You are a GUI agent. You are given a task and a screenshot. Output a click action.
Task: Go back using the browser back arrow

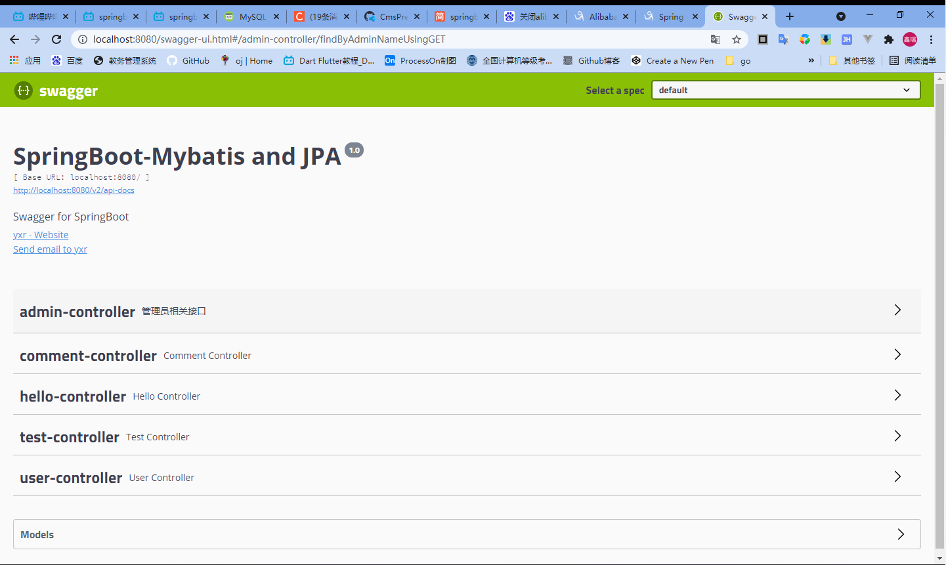coord(14,39)
